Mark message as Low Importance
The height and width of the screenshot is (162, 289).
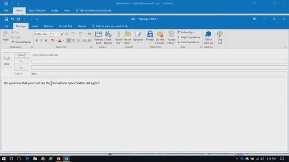(189, 42)
